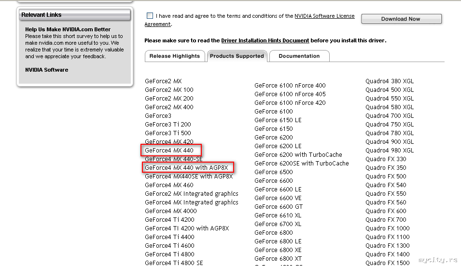461x266 pixels.
Task: Open the Documentation tab
Action: click(299, 56)
